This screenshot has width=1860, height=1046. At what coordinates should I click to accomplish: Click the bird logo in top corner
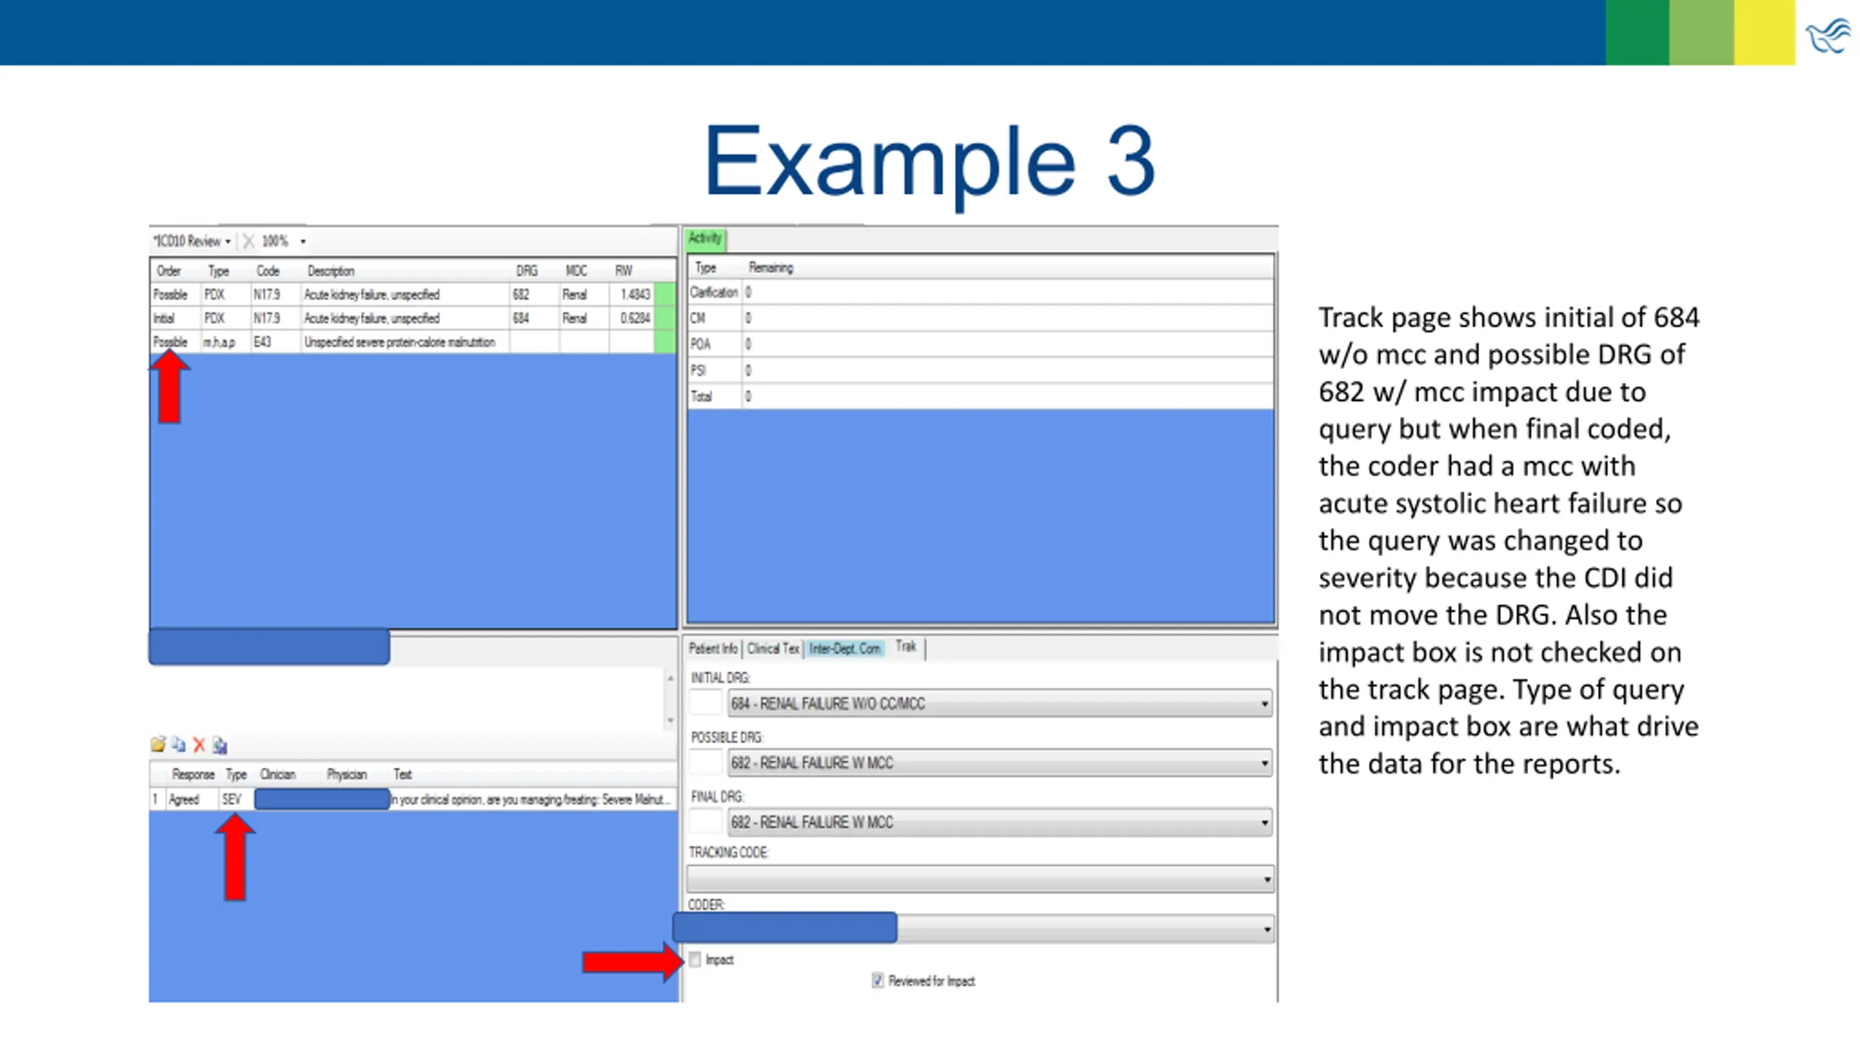point(1828,36)
